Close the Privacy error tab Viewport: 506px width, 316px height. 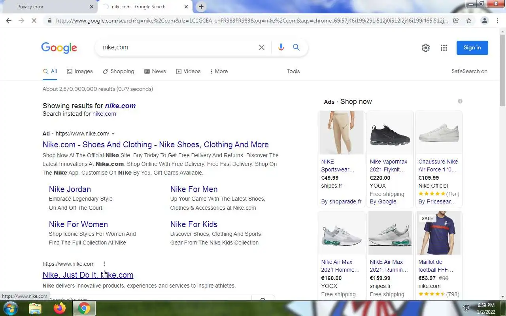(92, 7)
